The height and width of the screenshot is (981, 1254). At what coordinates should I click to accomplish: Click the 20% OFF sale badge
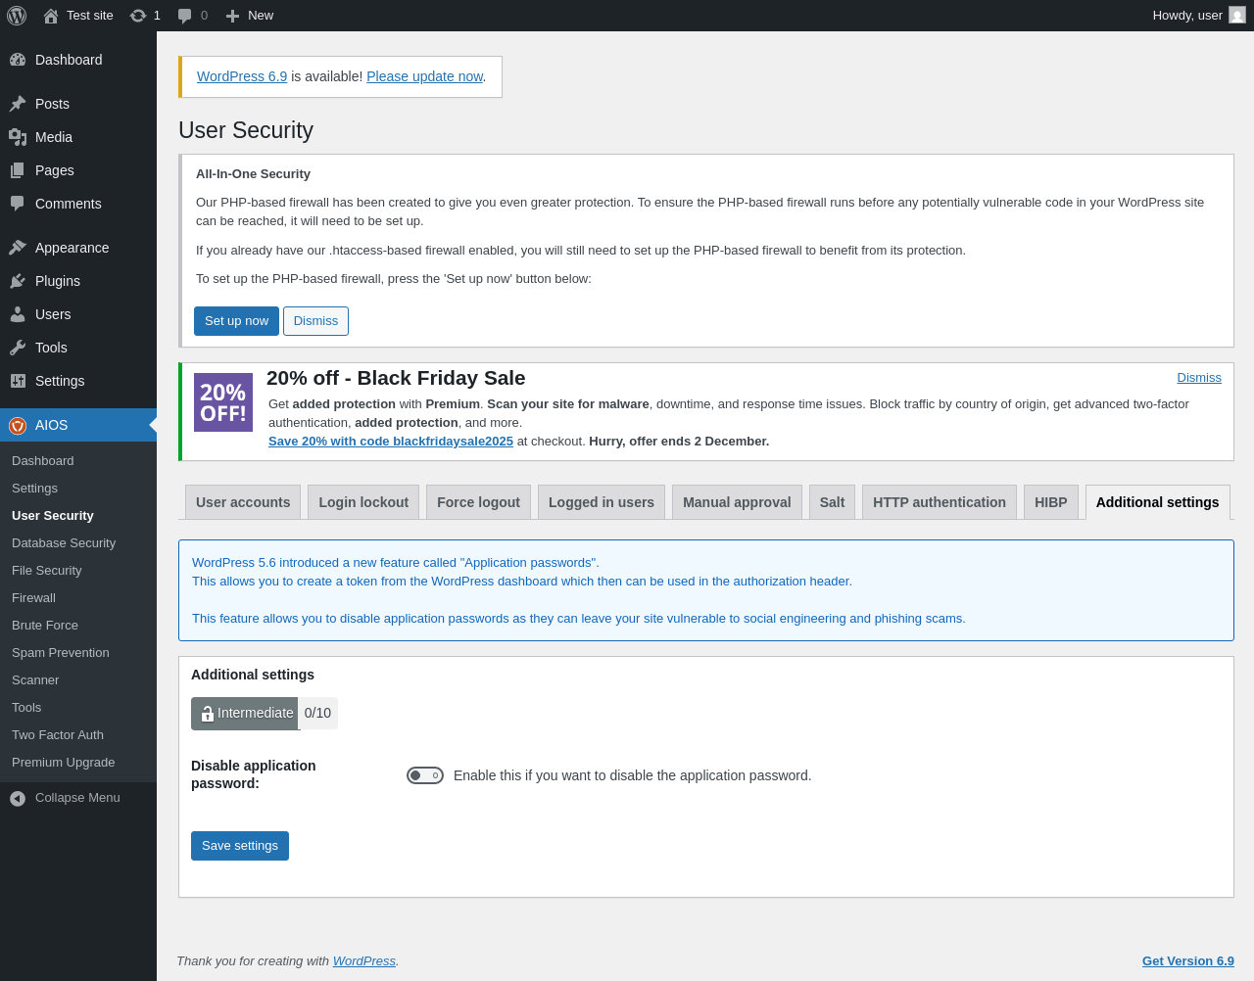tap(223, 402)
